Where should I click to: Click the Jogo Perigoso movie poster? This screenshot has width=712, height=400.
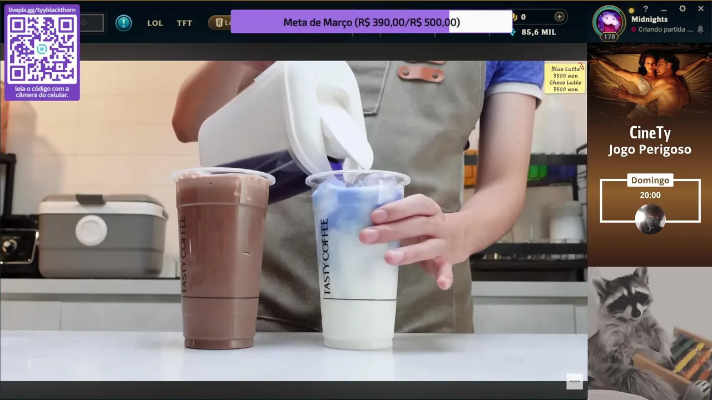[x=650, y=83]
